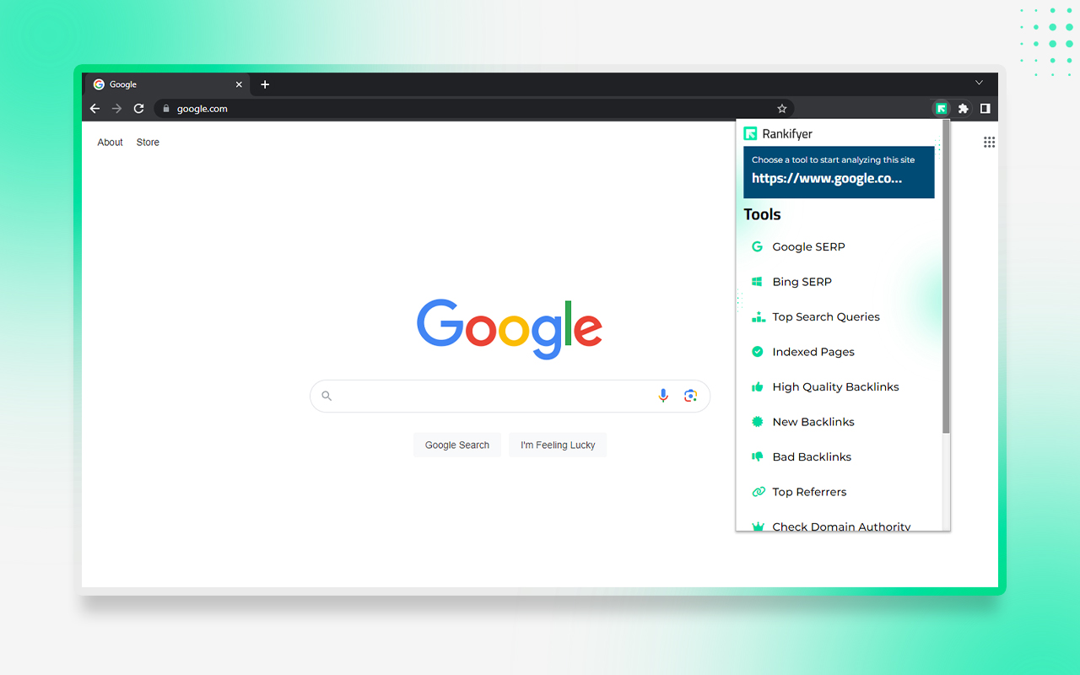Toggle the Chrome side panel icon
The height and width of the screenshot is (675, 1080).
[x=985, y=109]
